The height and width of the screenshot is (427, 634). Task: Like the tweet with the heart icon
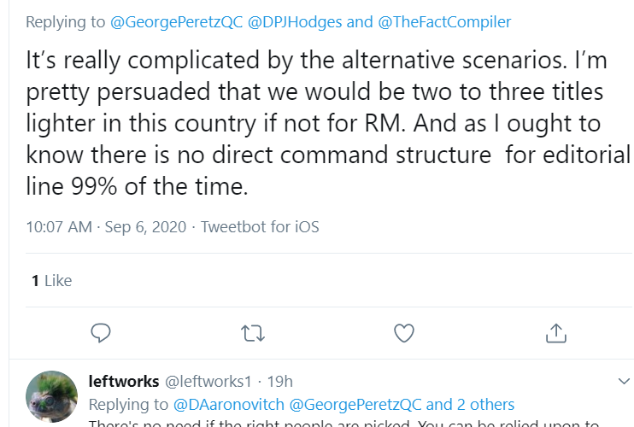pyautogui.click(x=404, y=332)
